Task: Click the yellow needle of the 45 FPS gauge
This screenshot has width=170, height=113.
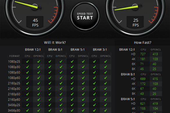Action: coord(26,5)
